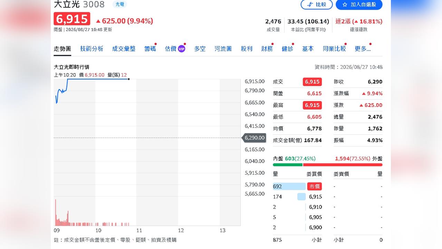Click 內盤 603(27.45%) label
Viewport: 442px width, 249px height.
(x=294, y=159)
